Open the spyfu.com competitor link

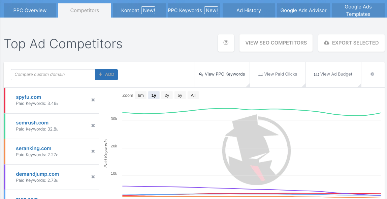(28, 97)
